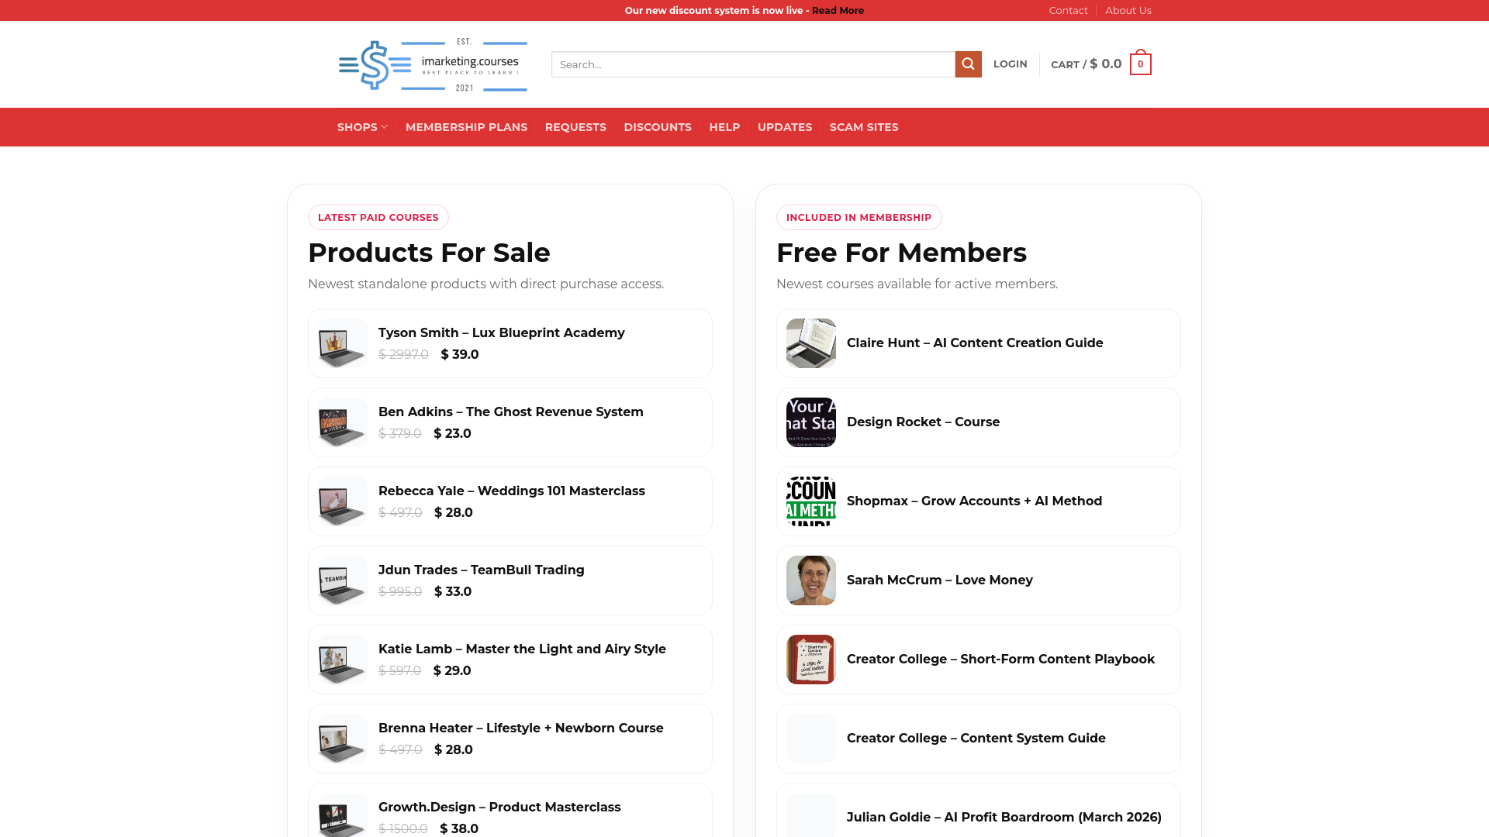Click the struck-through $ 2997.0 price

[403, 354]
